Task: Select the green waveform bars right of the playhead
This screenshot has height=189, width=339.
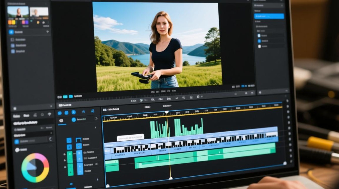Action: click(189, 127)
